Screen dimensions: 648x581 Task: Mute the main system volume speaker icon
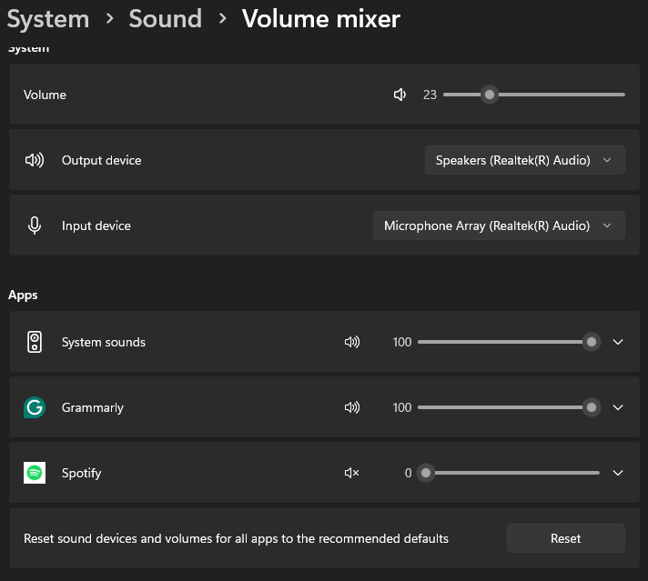[x=400, y=95]
